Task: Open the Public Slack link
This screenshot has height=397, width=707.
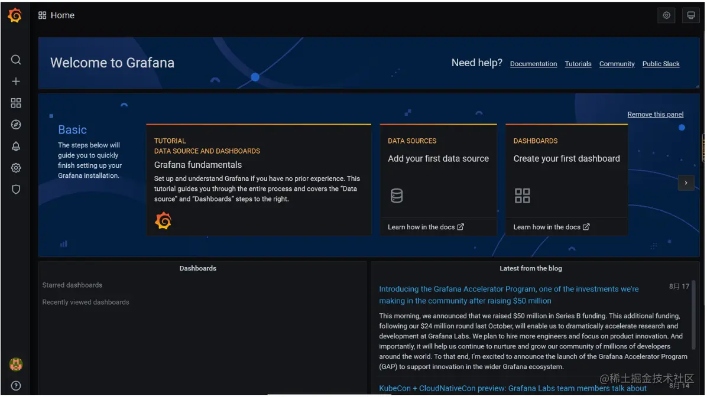Action: click(x=661, y=64)
